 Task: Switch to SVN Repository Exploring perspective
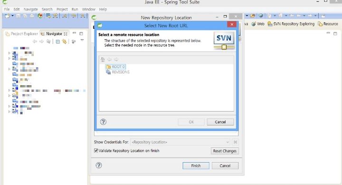(291, 24)
